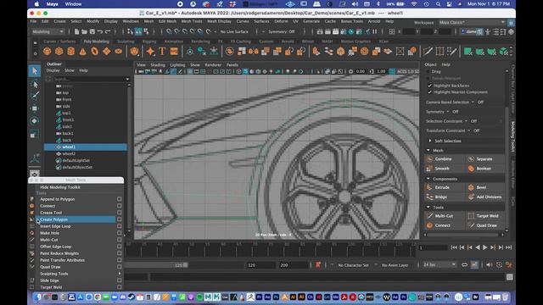
Task: Open the Maya Classic workspace dropdown
Action: pos(472,23)
